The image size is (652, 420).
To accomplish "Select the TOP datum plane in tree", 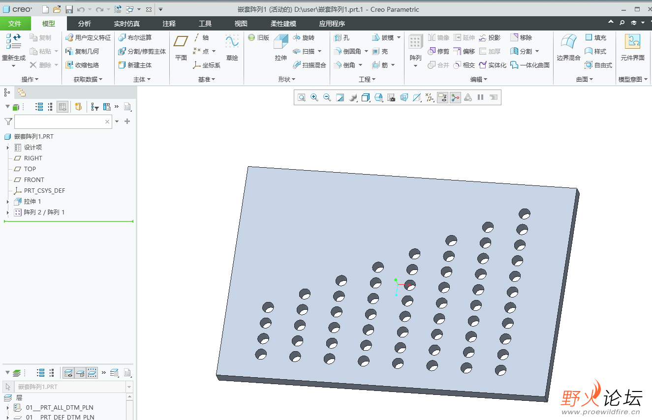I will point(30,169).
